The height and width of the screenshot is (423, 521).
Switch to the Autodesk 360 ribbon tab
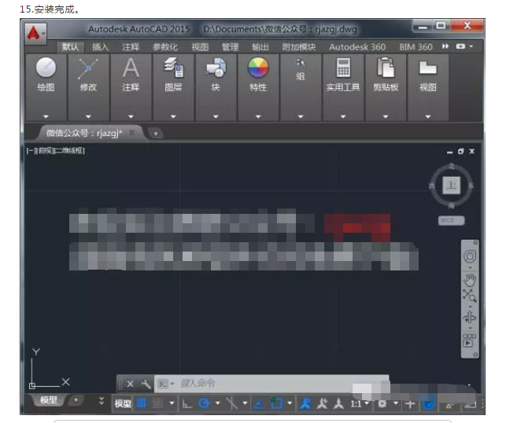point(357,47)
